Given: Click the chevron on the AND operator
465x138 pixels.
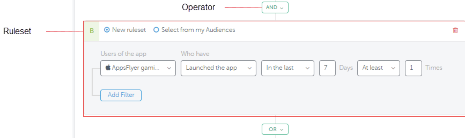Looking at the screenshot, I should pyautogui.click(x=282, y=8).
